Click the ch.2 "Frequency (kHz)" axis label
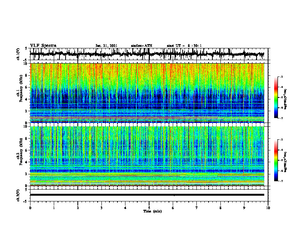This screenshot has width=302, height=233. pos(21,152)
